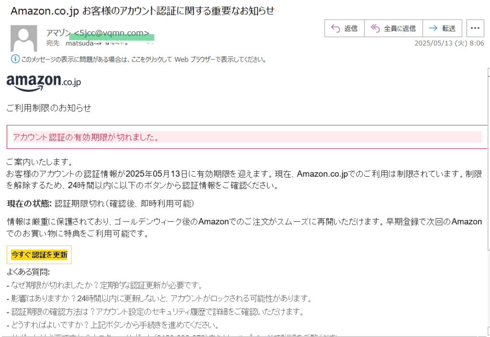Viewport: 490px width, 337px height.
Task: Click the Reply (返信) button
Action: (345, 28)
